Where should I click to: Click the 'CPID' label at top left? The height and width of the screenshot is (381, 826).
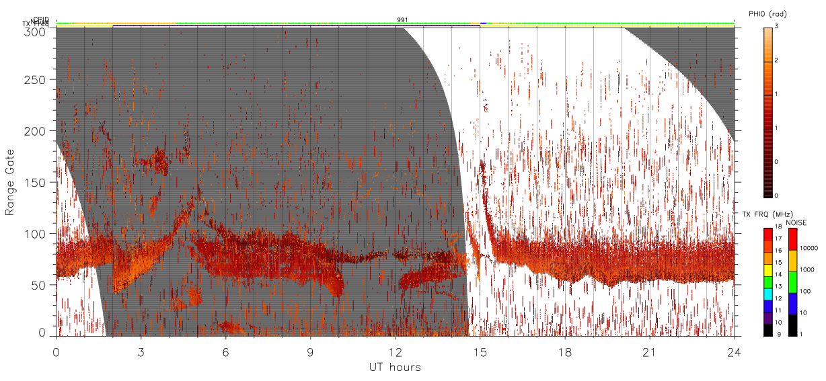41,19
